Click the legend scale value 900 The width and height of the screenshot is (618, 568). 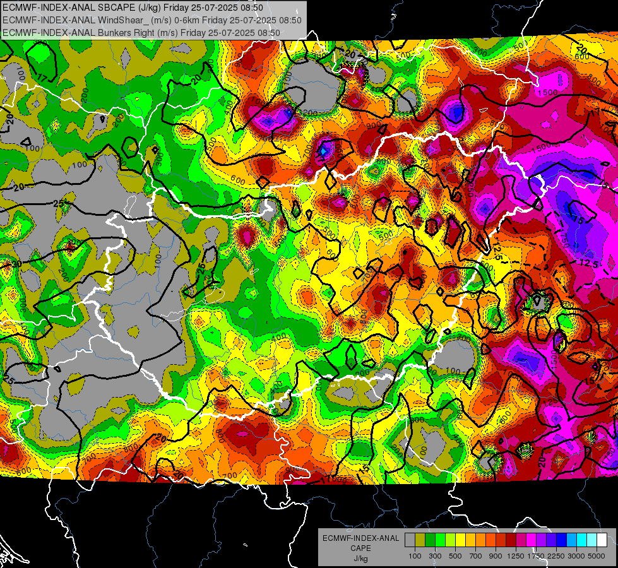[x=496, y=556]
